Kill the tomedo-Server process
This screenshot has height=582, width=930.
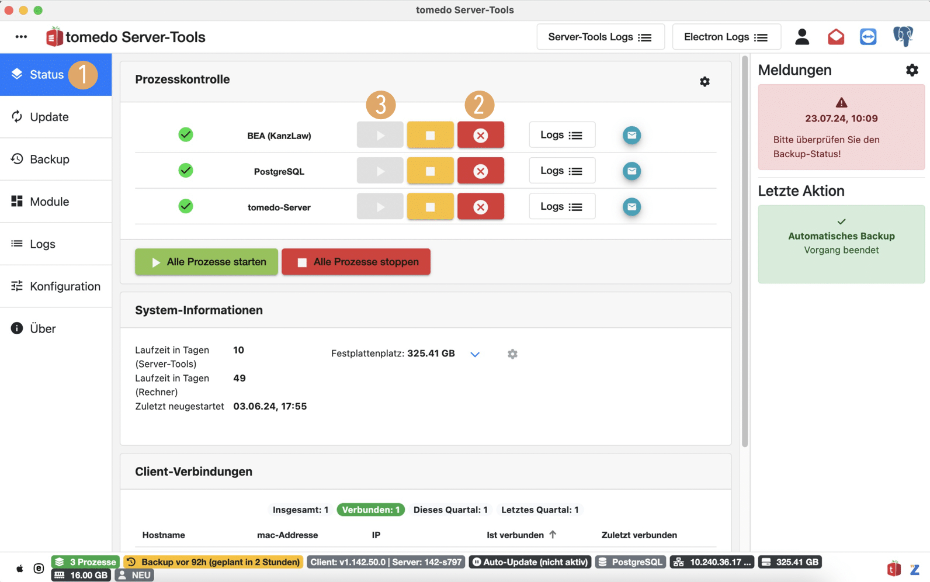[x=481, y=207]
